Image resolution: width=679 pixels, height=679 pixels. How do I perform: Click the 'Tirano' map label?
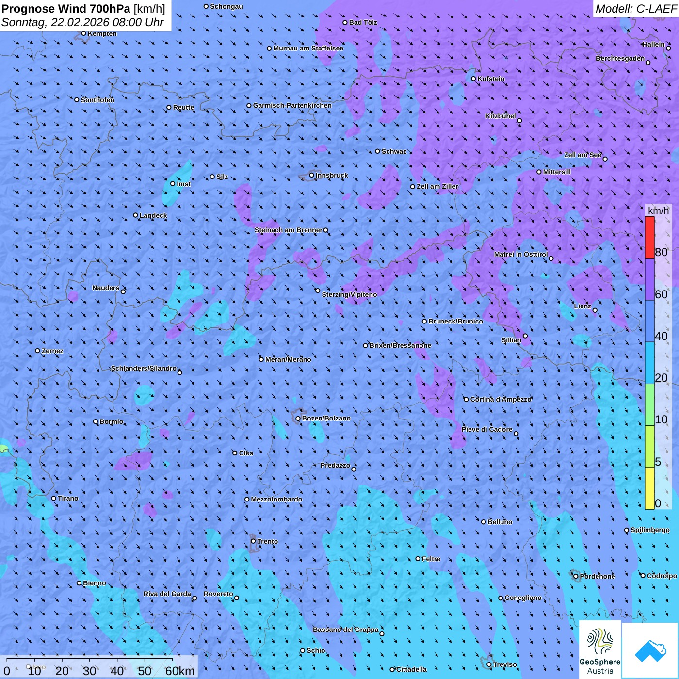click(x=68, y=498)
